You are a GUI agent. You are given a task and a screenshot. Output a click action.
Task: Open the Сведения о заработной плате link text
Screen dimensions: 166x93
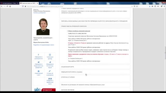tap(50, 82)
